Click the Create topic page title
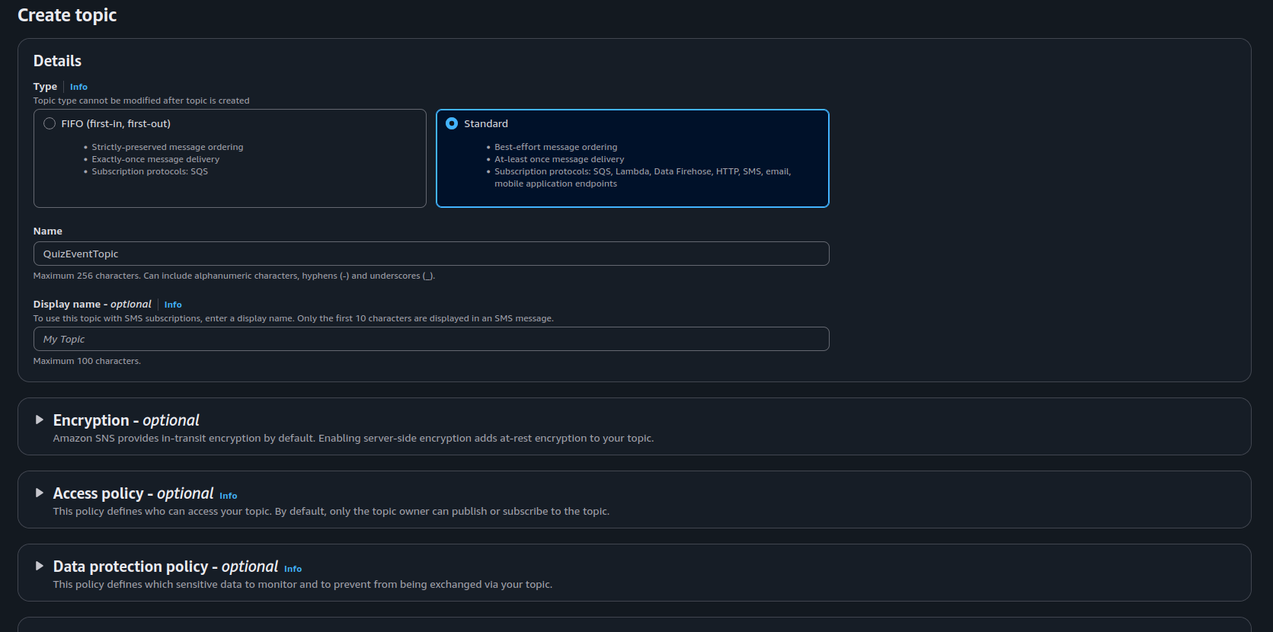The image size is (1273, 632). [x=67, y=15]
